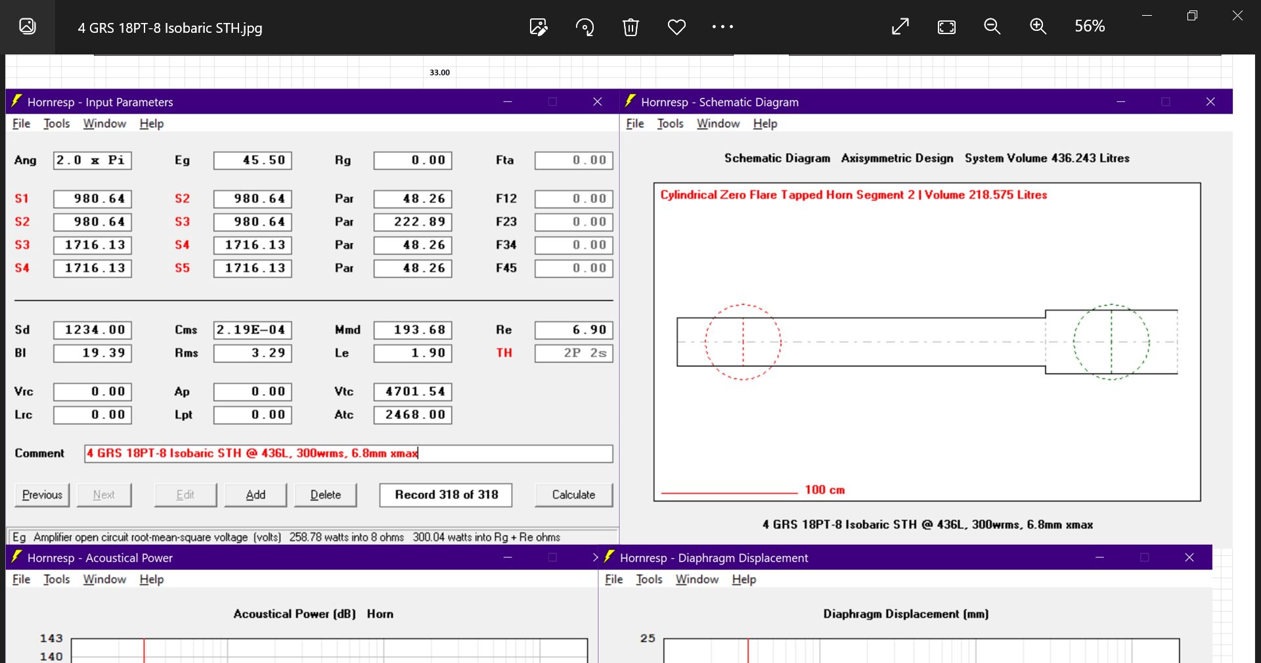This screenshot has width=1261, height=663.
Task: Click the TH driver arrangement field 2P 2s
Action: [x=574, y=353]
